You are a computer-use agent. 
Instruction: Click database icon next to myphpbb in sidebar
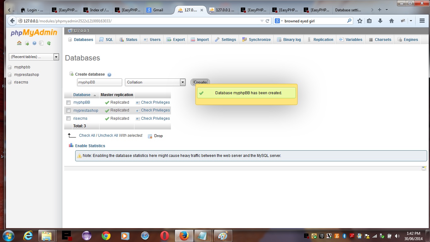click(9, 67)
